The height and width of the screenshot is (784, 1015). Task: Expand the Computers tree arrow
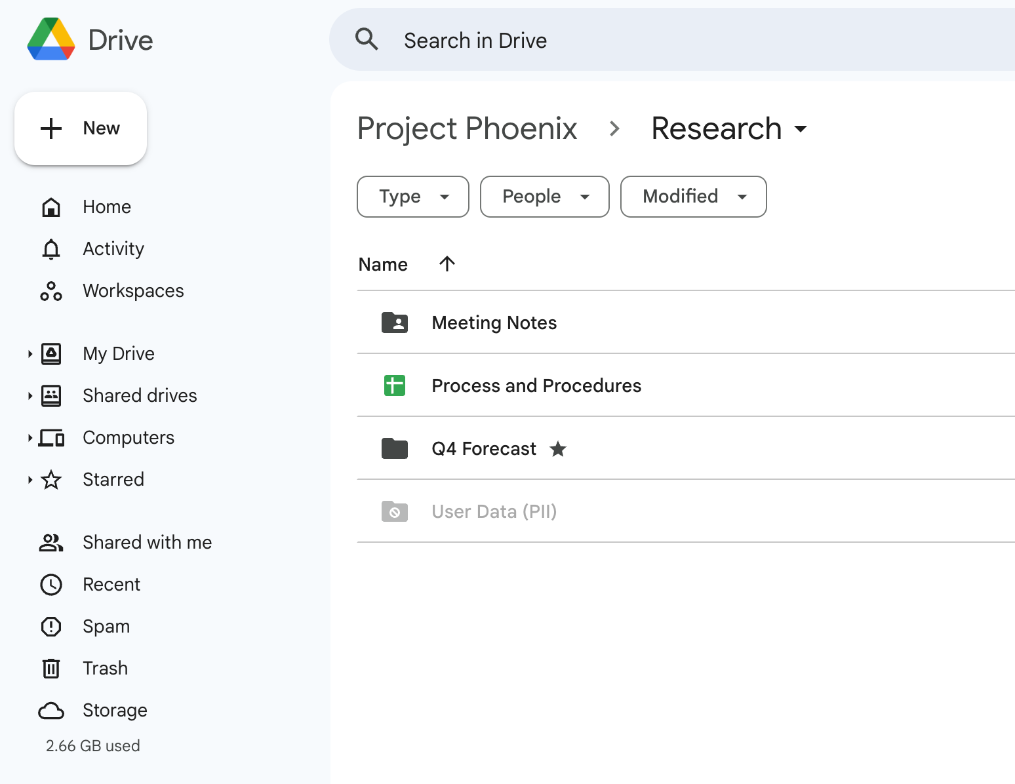coord(30,438)
